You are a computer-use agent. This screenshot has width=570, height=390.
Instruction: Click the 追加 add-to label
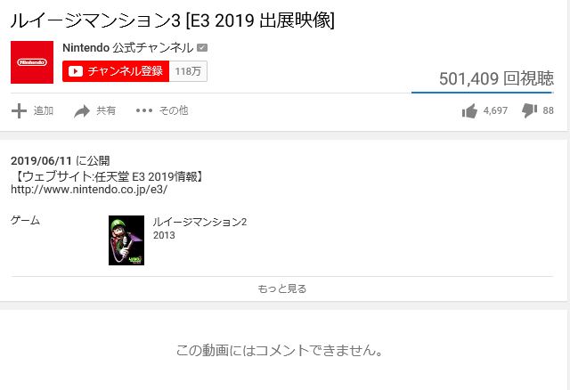(x=44, y=110)
